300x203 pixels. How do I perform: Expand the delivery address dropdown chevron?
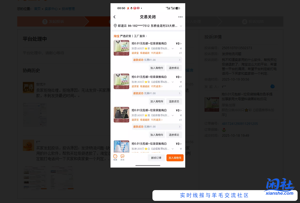[181, 26]
